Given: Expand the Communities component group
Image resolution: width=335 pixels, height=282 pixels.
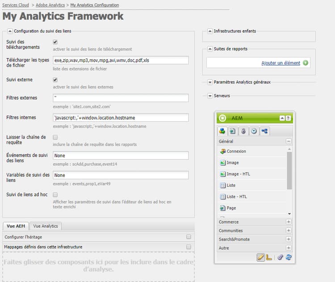Looking at the screenshot, I should (289, 231).
